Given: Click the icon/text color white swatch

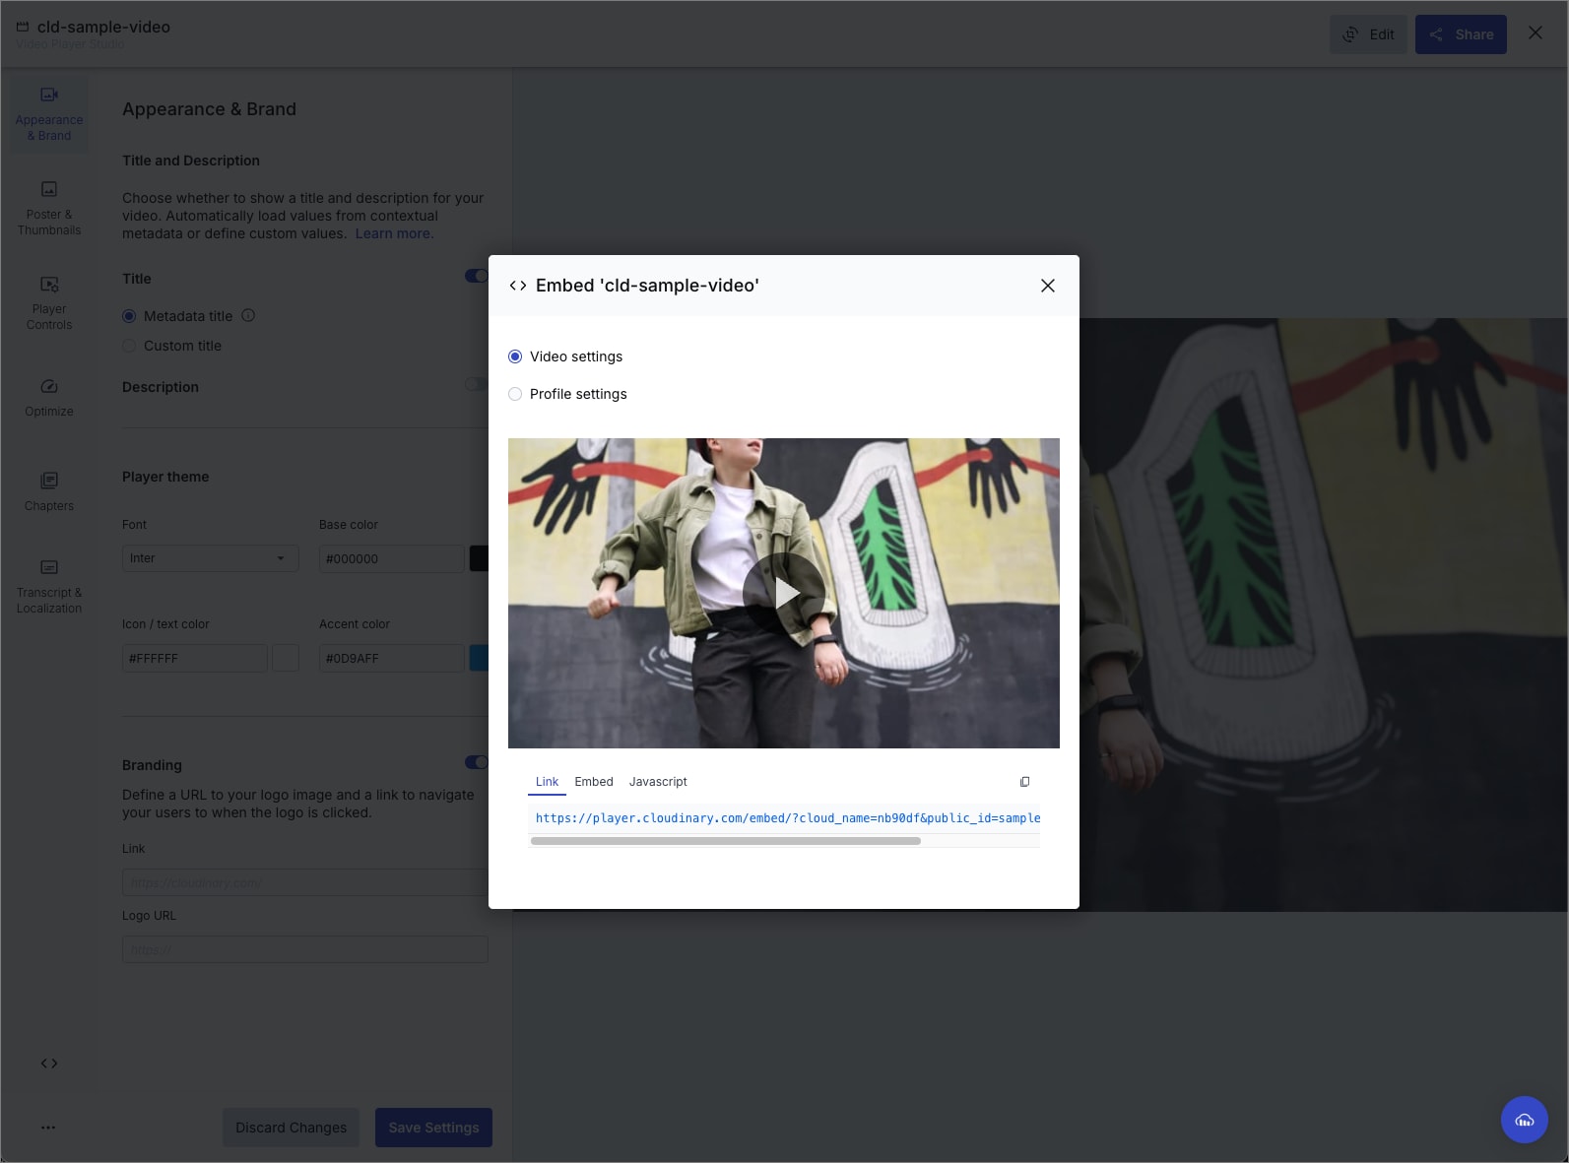Looking at the screenshot, I should [x=286, y=658].
